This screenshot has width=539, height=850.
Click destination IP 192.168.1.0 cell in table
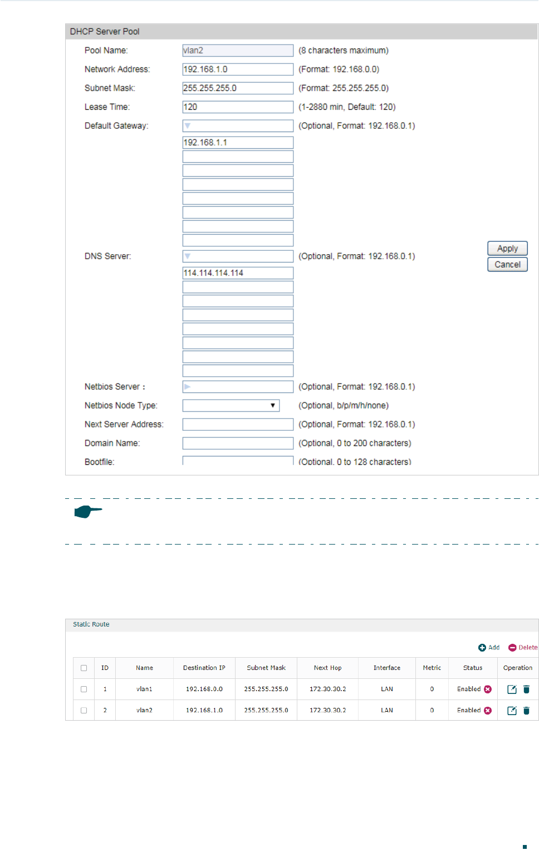tap(204, 711)
